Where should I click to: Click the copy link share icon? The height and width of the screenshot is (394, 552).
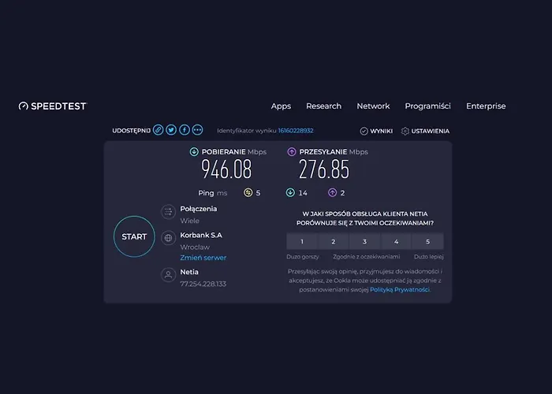[158, 130]
